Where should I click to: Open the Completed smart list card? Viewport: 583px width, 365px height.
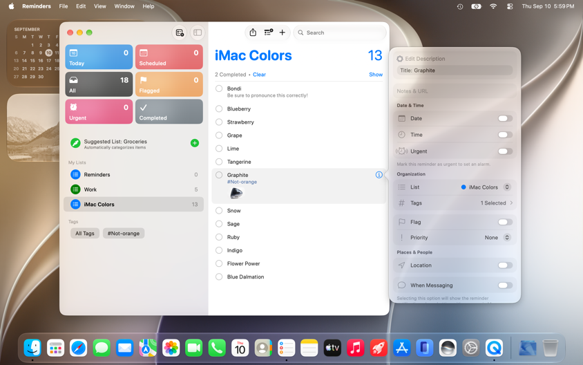coord(169,111)
